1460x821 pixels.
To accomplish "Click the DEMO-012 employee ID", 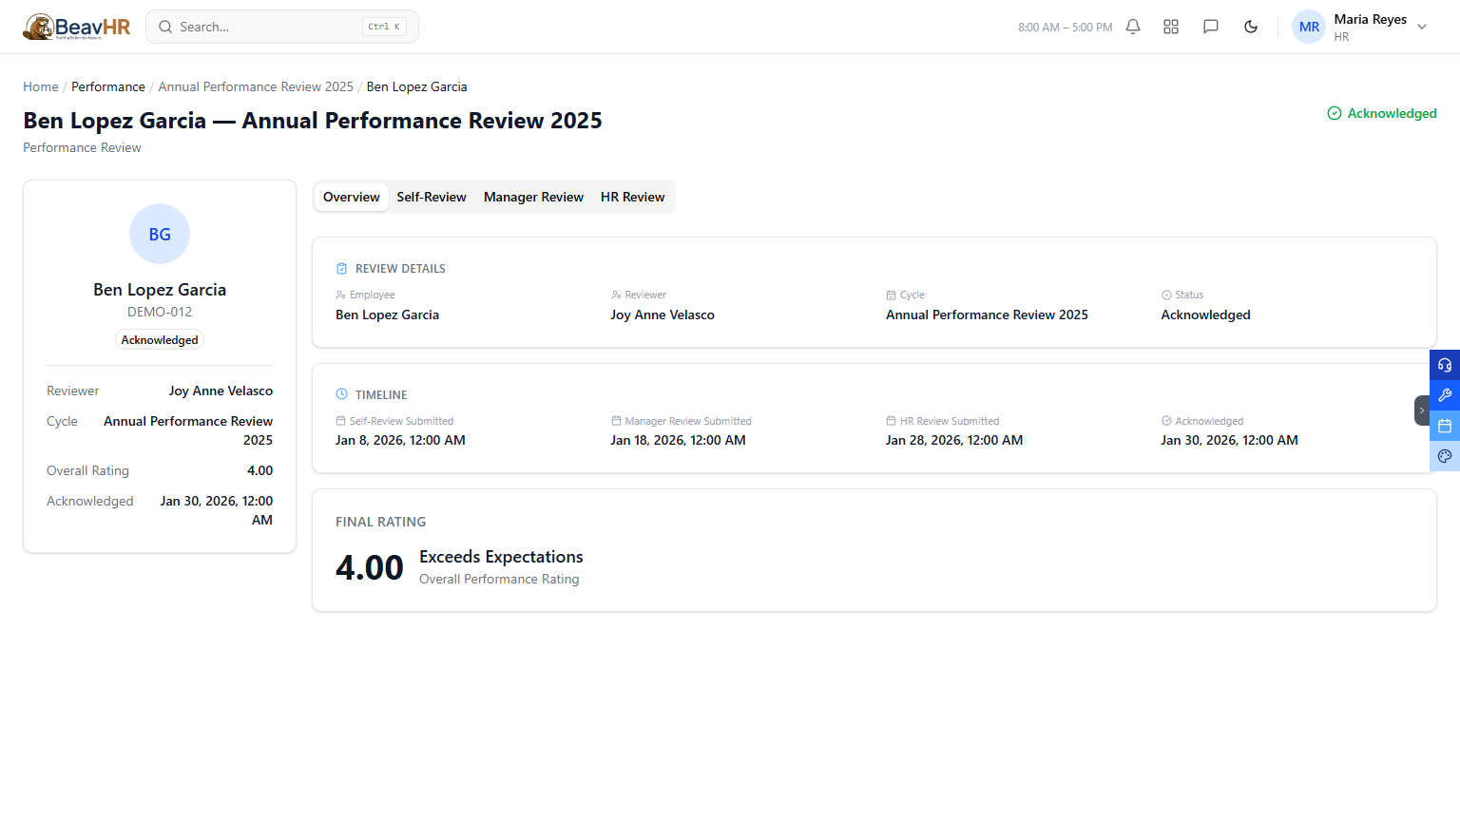I will tap(160, 312).
